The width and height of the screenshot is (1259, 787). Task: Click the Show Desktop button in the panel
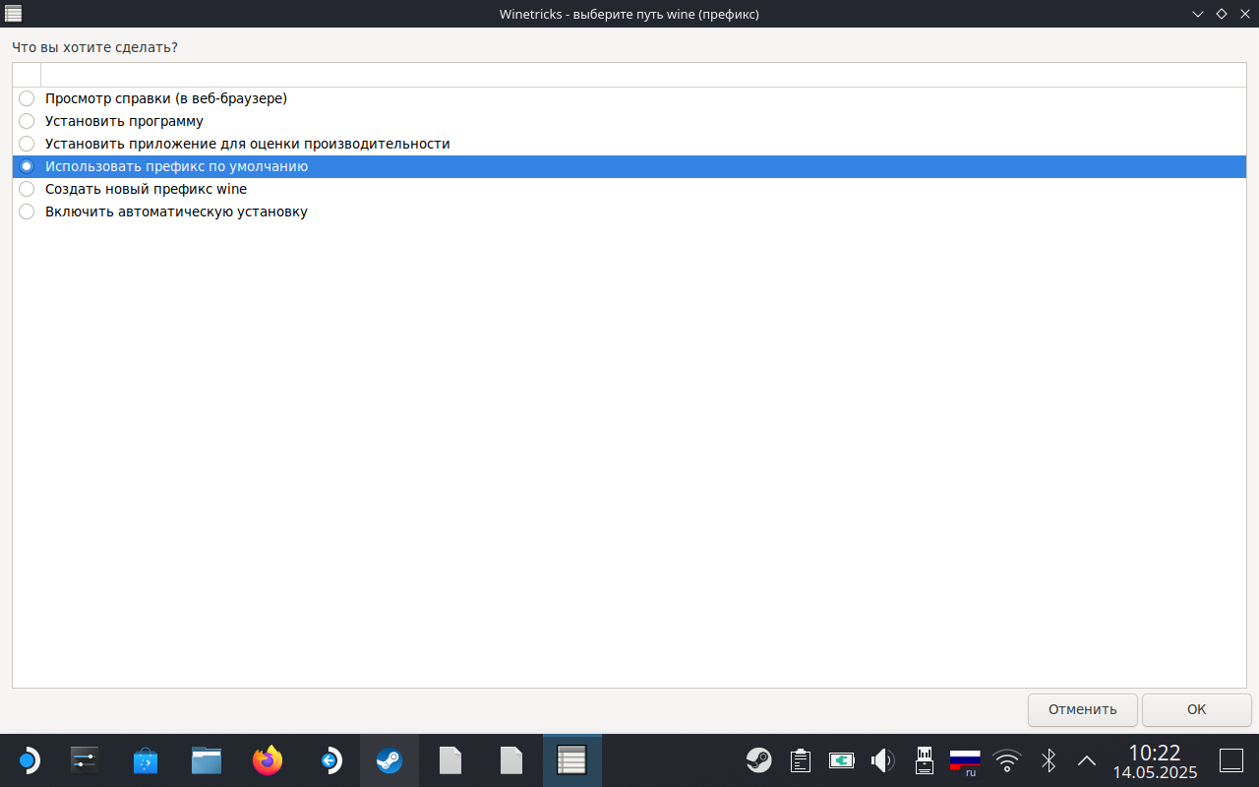(1231, 760)
